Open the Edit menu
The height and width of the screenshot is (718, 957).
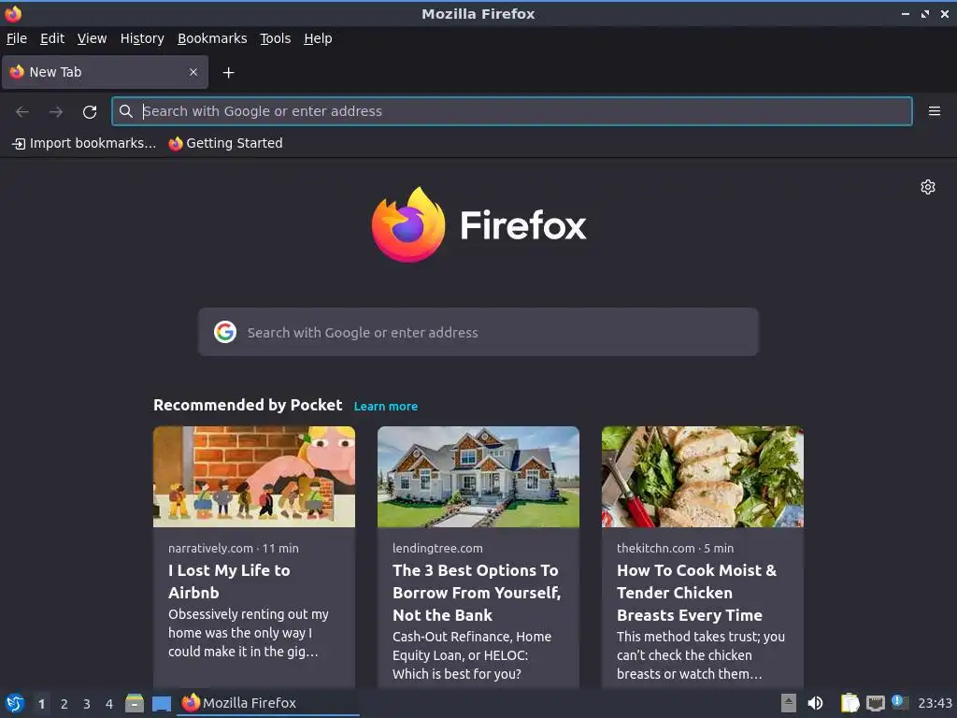click(52, 38)
